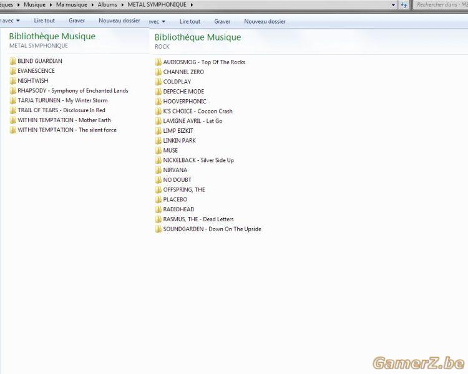This screenshot has height=374, width=468.
Task: Select 'K'S CHOICE - Cocoon Crash' name text
Action: pos(198,111)
